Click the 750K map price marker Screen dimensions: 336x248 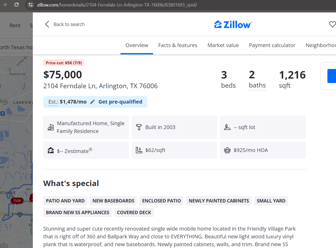point(17,201)
